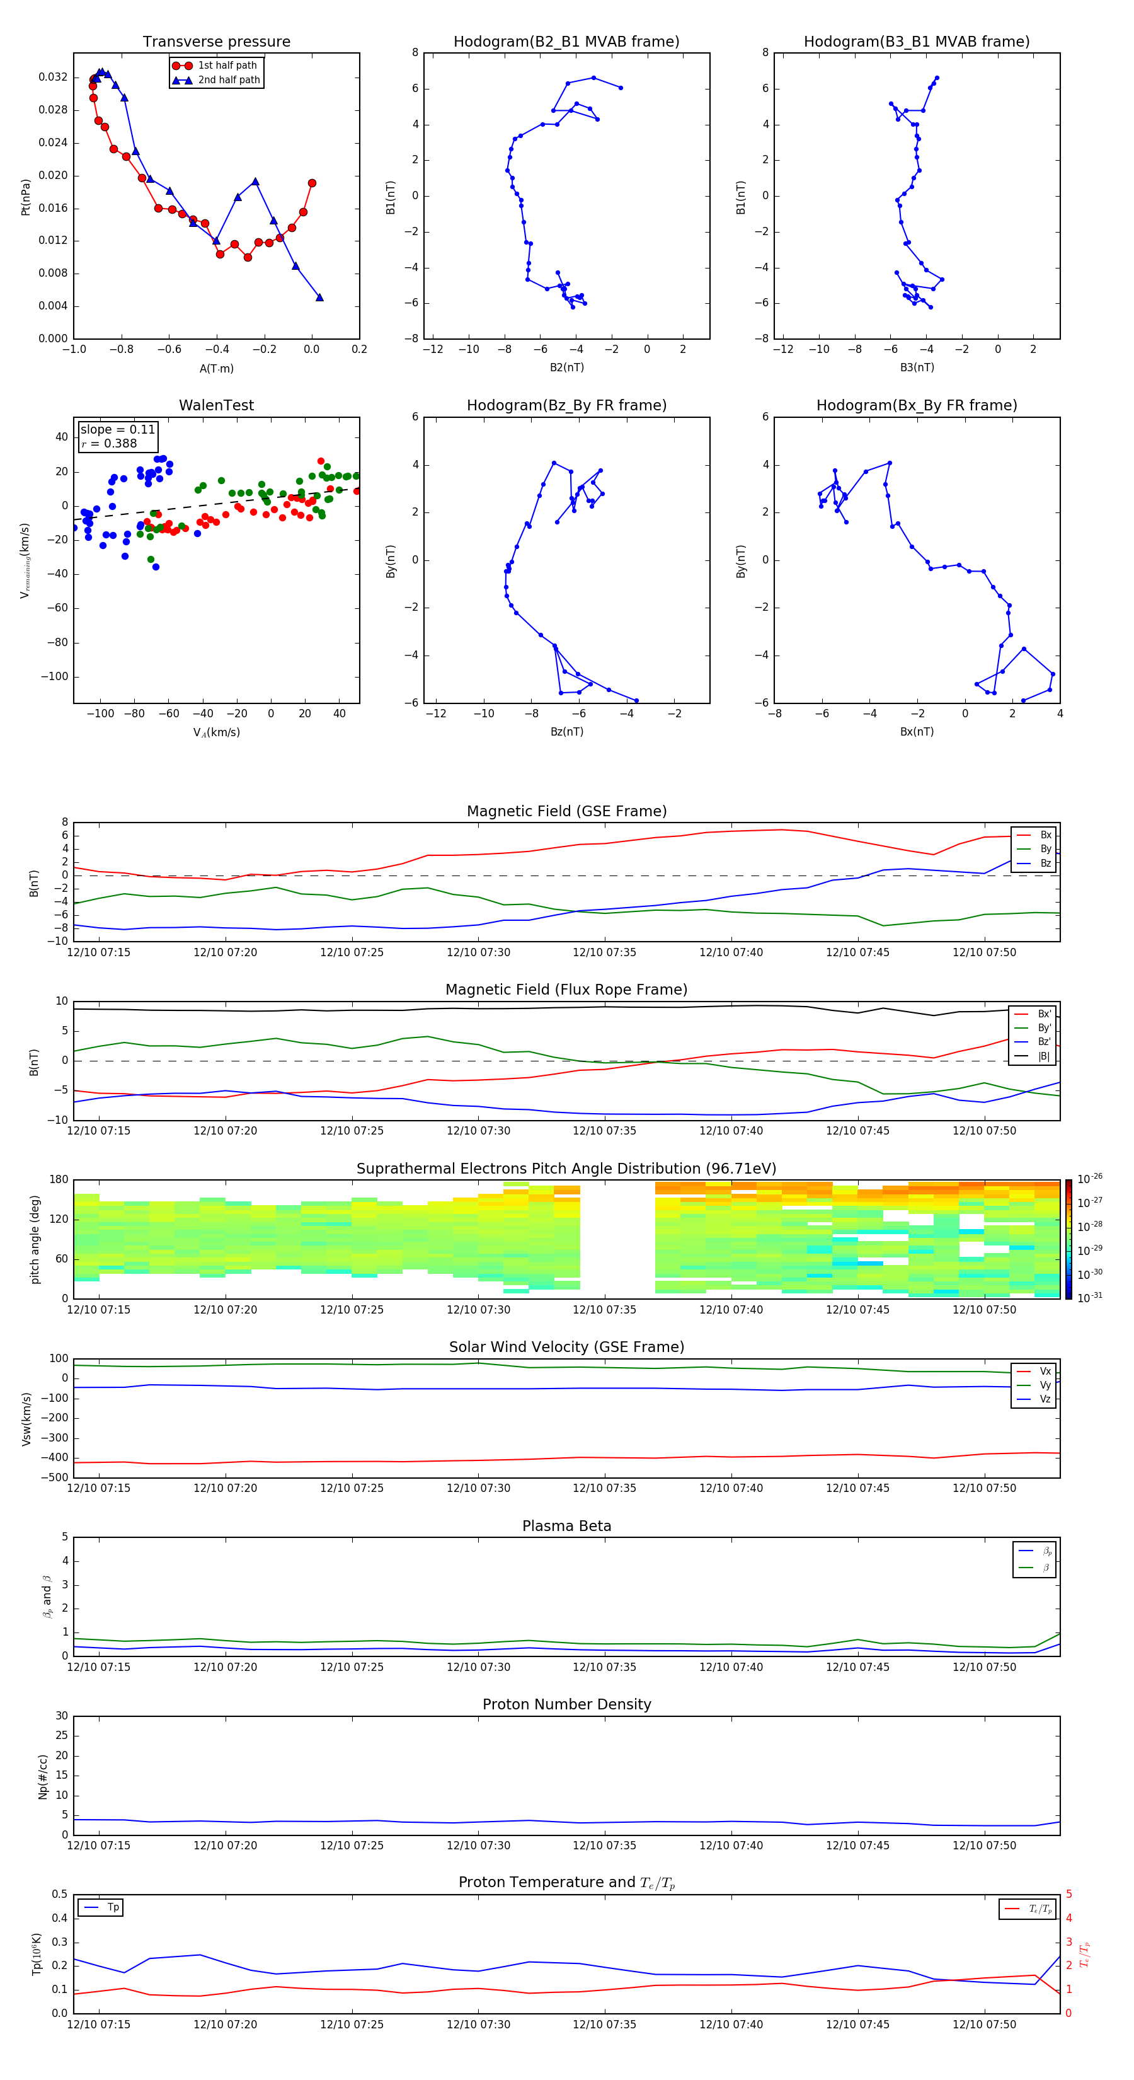Click the 'Proton Number Density' title
The height and width of the screenshot is (2080, 1134).
click(566, 1704)
